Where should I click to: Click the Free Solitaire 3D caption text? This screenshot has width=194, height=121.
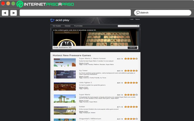tap(63, 48)
